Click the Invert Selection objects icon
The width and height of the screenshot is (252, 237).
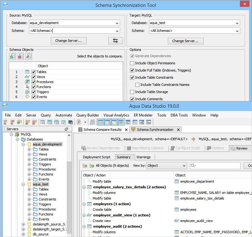pos(29,56)
